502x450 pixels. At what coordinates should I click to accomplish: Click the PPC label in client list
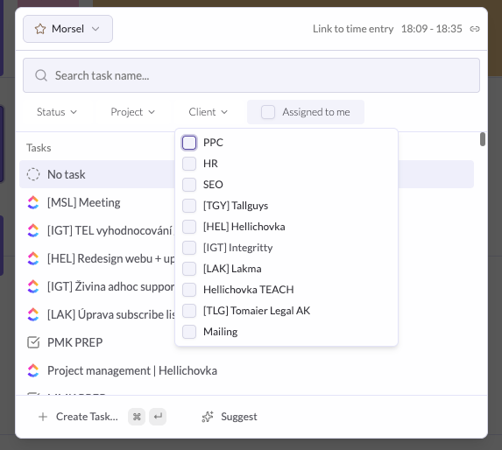(213, 143)
